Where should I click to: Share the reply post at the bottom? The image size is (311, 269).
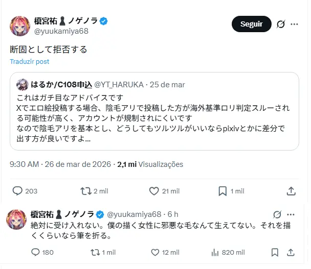point(293,252)
